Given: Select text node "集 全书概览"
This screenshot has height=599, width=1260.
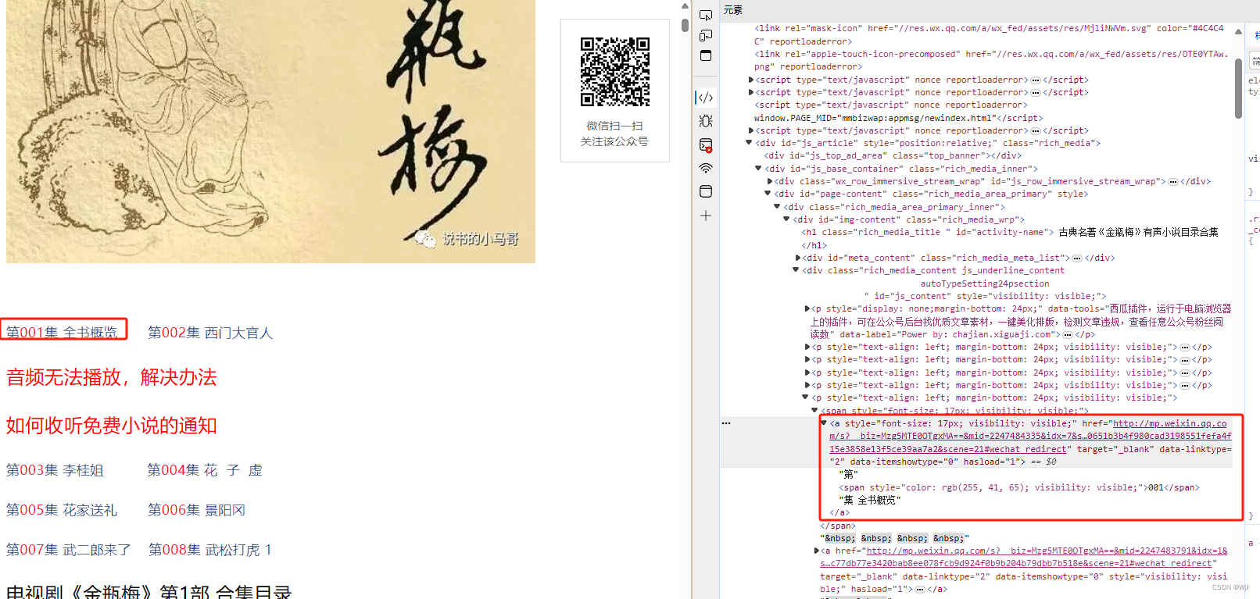Looking at the screenshot, I should [x=870, y=501].
